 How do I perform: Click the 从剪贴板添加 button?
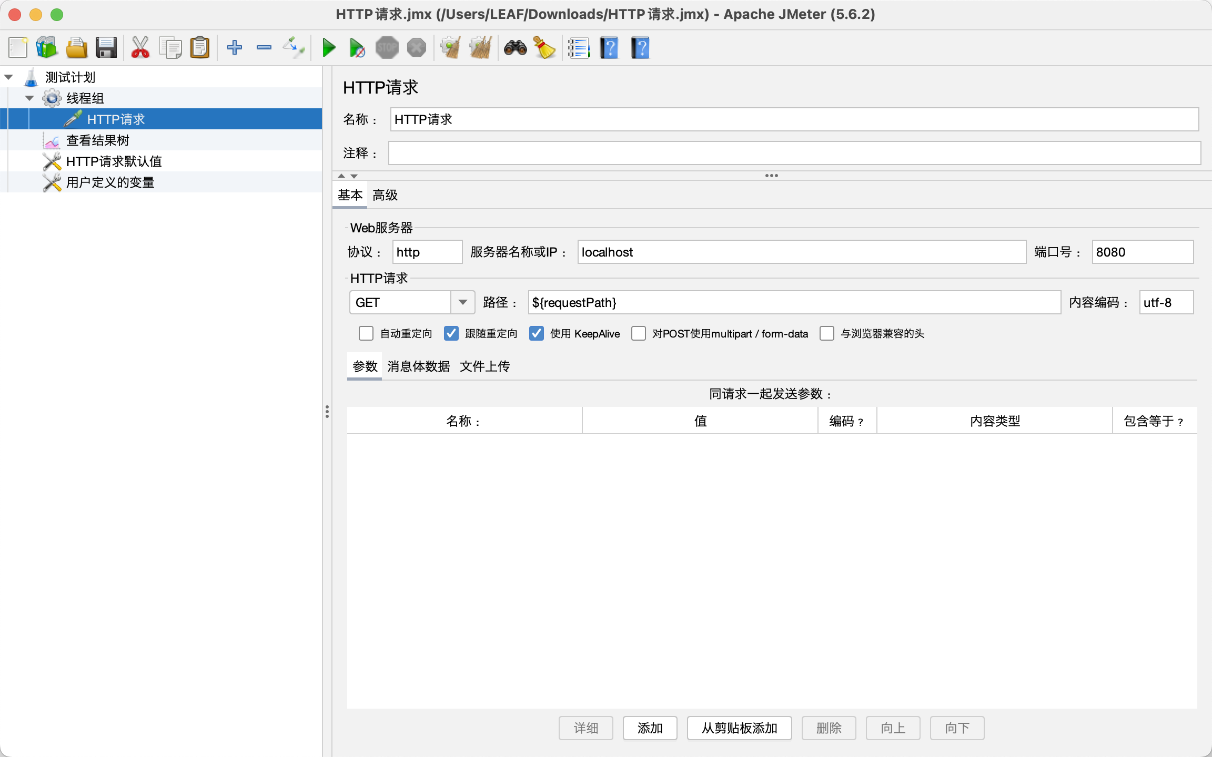[x=740, y=728]
